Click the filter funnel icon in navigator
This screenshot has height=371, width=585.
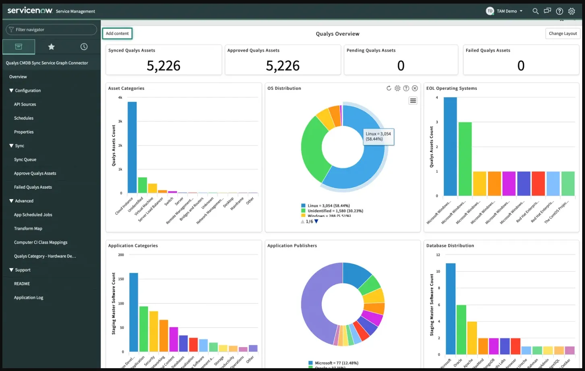pyautogui.click(x=11, y=29)
